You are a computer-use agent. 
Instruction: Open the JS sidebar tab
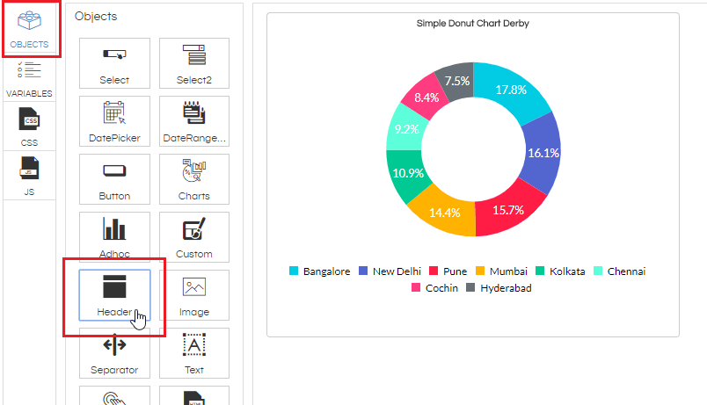(x=29, y=176)
